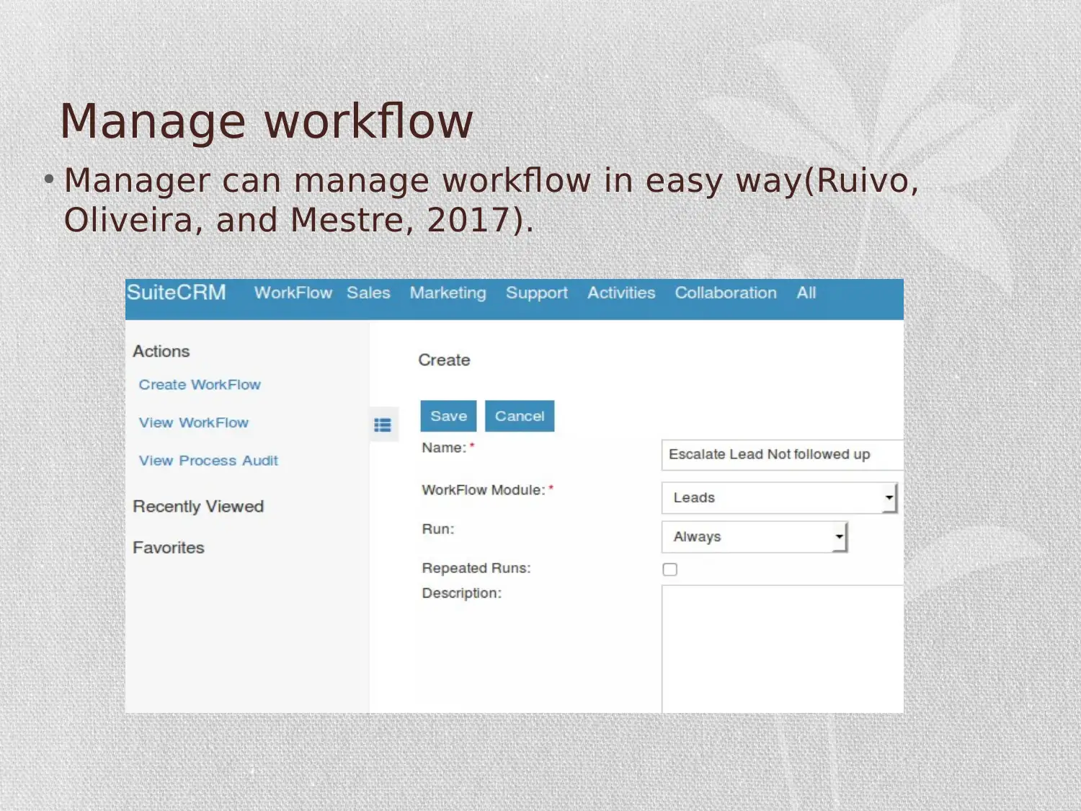
Task: Focus the Name input field
Action: tap(782, 455)
